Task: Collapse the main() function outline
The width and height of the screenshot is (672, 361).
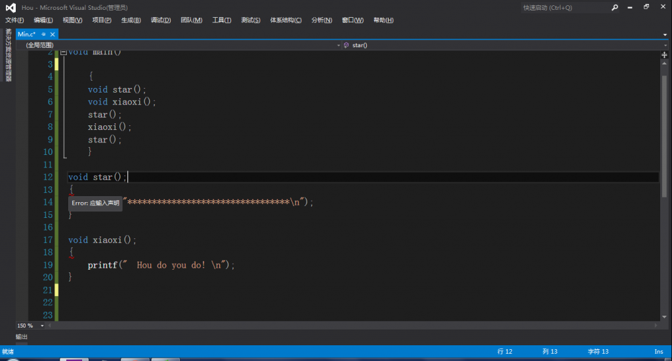Action: tap(64, 52)
